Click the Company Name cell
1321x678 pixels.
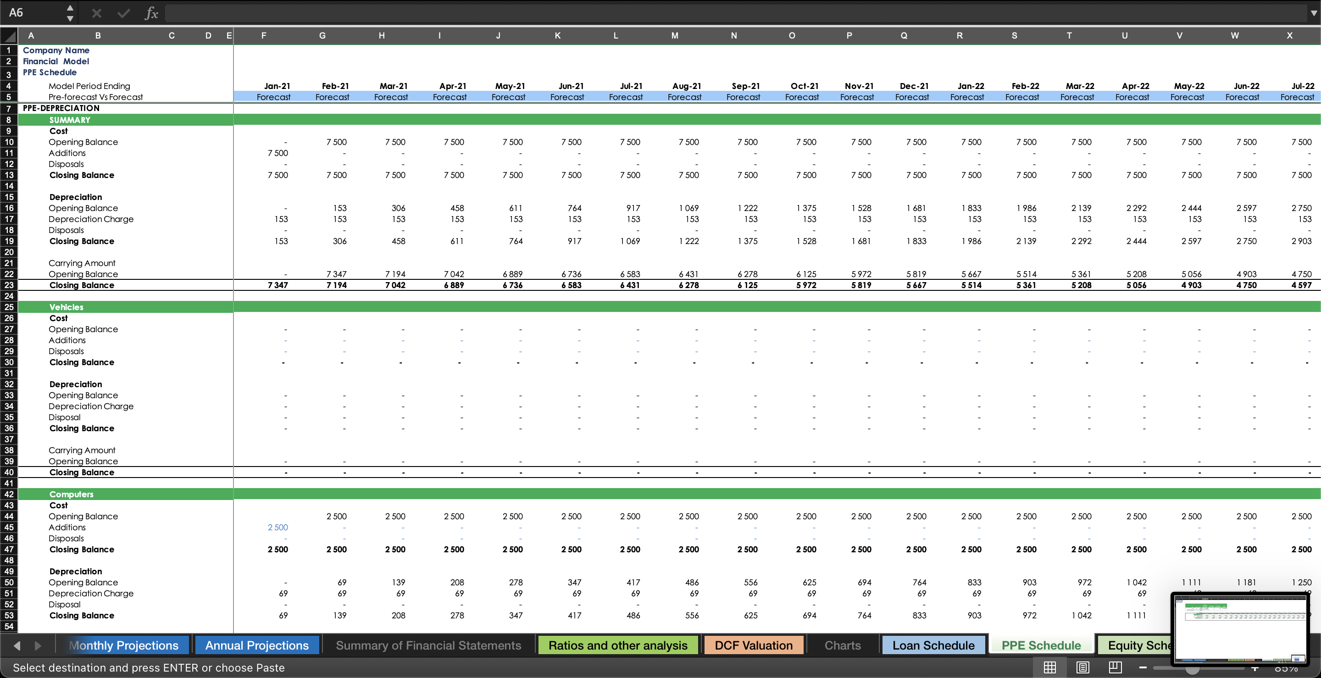coord(56,50)
